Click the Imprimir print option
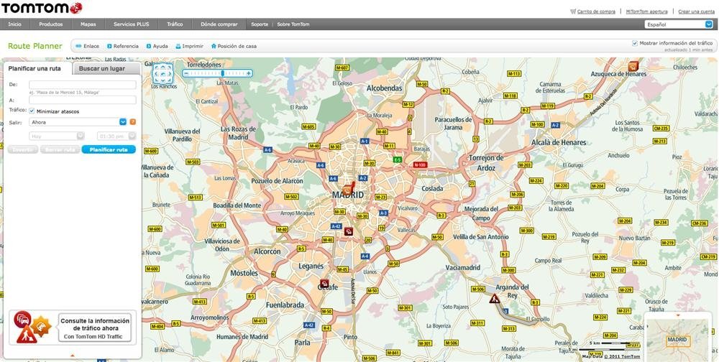The image size is (719, 362). tap(189, 46)
